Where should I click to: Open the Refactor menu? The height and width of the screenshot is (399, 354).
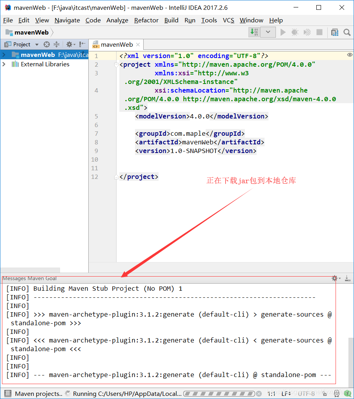(x=146, y=20)
